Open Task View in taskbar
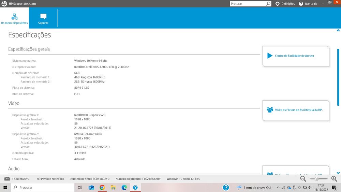341x192 pixels. 80,188
